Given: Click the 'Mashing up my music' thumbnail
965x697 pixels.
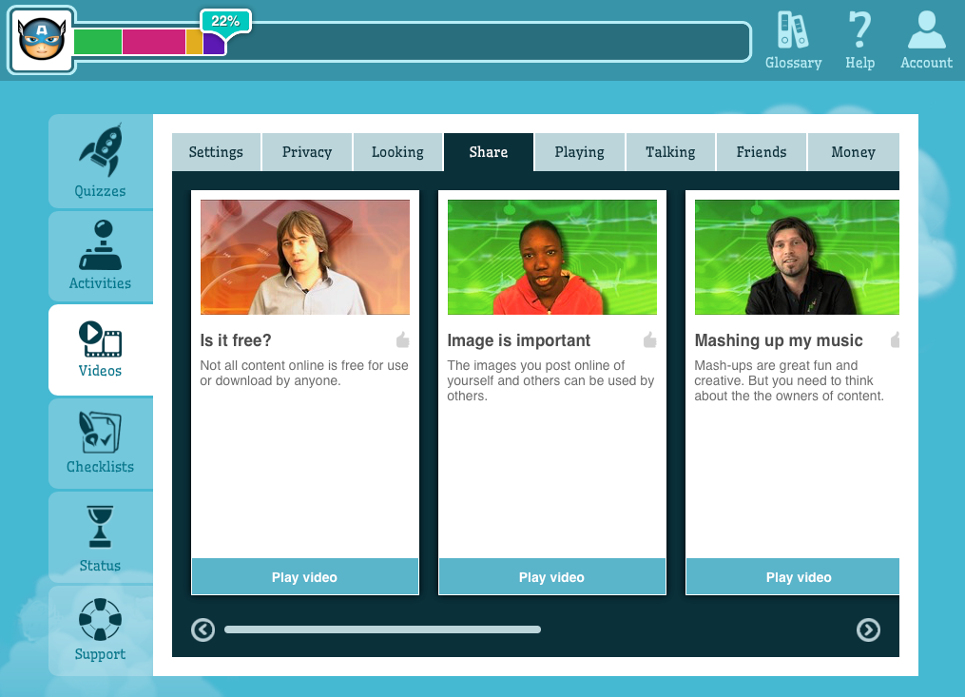Looking at the screenshot, I should [x=797, y=258].
